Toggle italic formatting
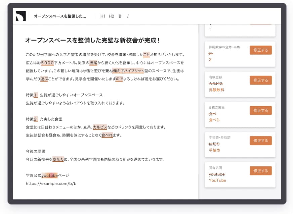The width and height of the screenshot is (293, 214). pos(128,16)
